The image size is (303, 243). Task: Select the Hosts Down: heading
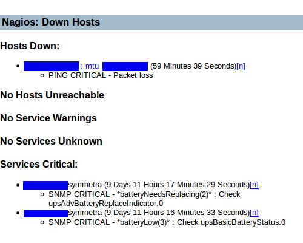point(30,46)
